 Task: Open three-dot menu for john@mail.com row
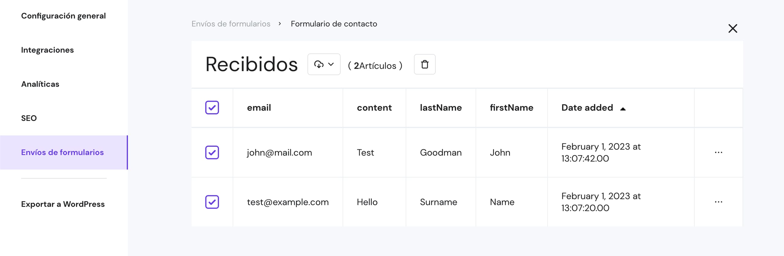point(718,153)
